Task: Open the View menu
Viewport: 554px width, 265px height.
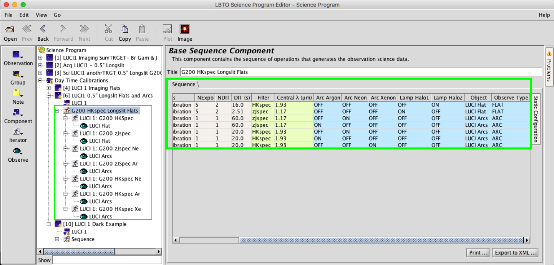Action: point(41,15)
